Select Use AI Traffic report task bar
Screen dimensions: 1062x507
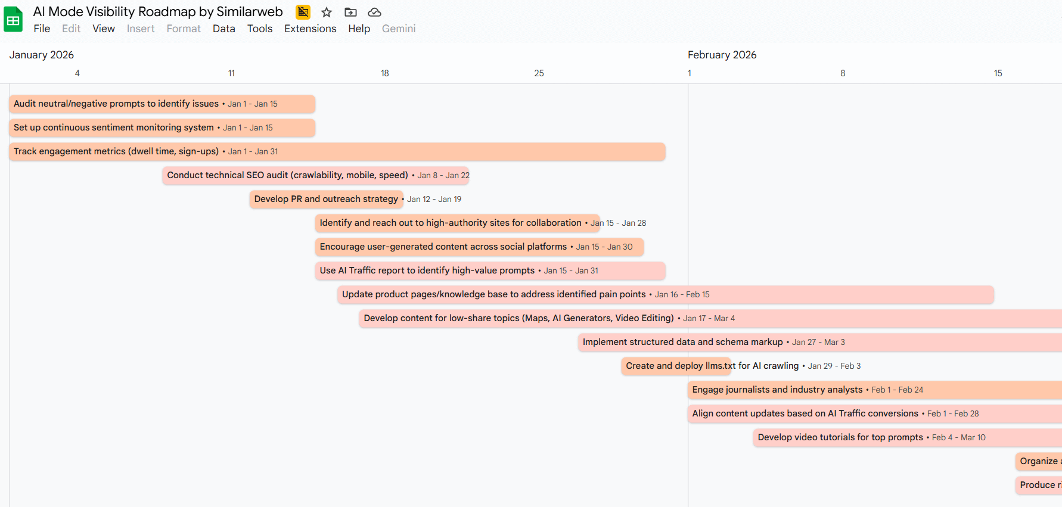point(490,270)
